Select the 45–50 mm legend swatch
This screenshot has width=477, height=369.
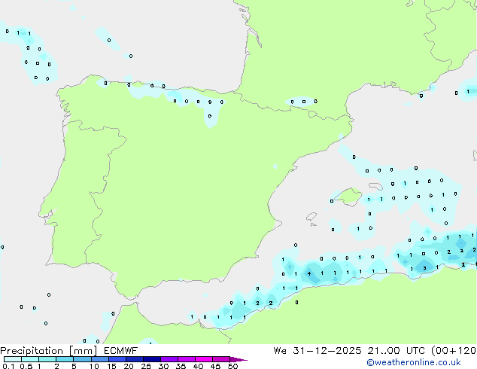221,359
